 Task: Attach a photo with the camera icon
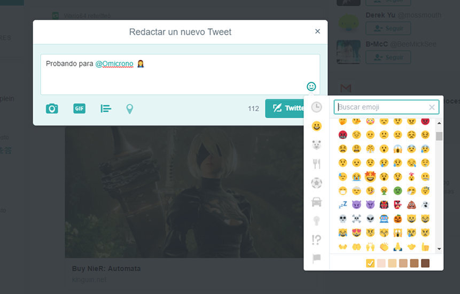tap(52, 109)
